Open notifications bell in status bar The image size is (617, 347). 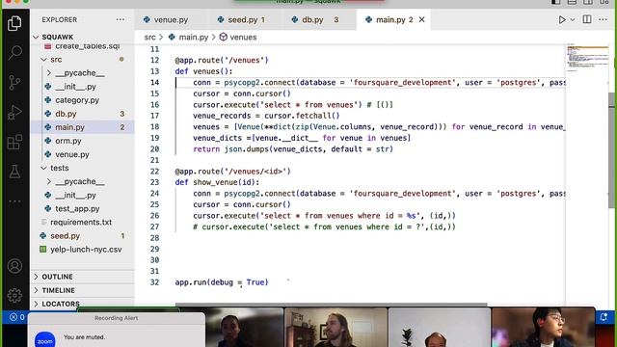(x=604, y=317)
